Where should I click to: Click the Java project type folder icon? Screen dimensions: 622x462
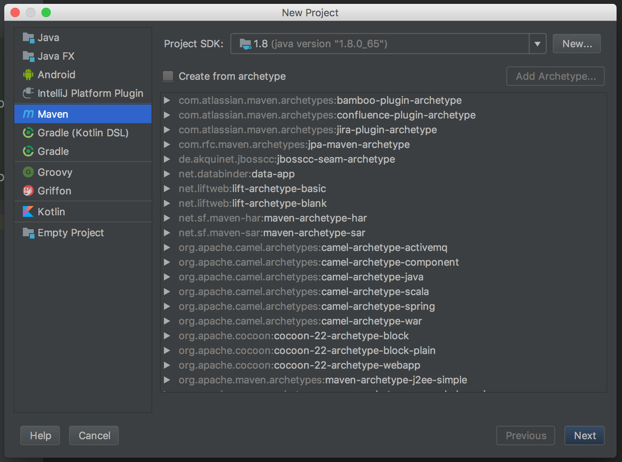pyautogui.click(x=28, y=38)
